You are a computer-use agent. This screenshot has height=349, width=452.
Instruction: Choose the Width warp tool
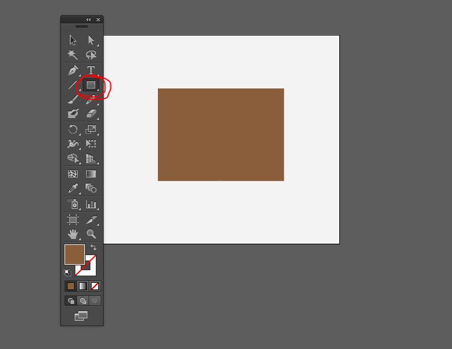[73, 144]
